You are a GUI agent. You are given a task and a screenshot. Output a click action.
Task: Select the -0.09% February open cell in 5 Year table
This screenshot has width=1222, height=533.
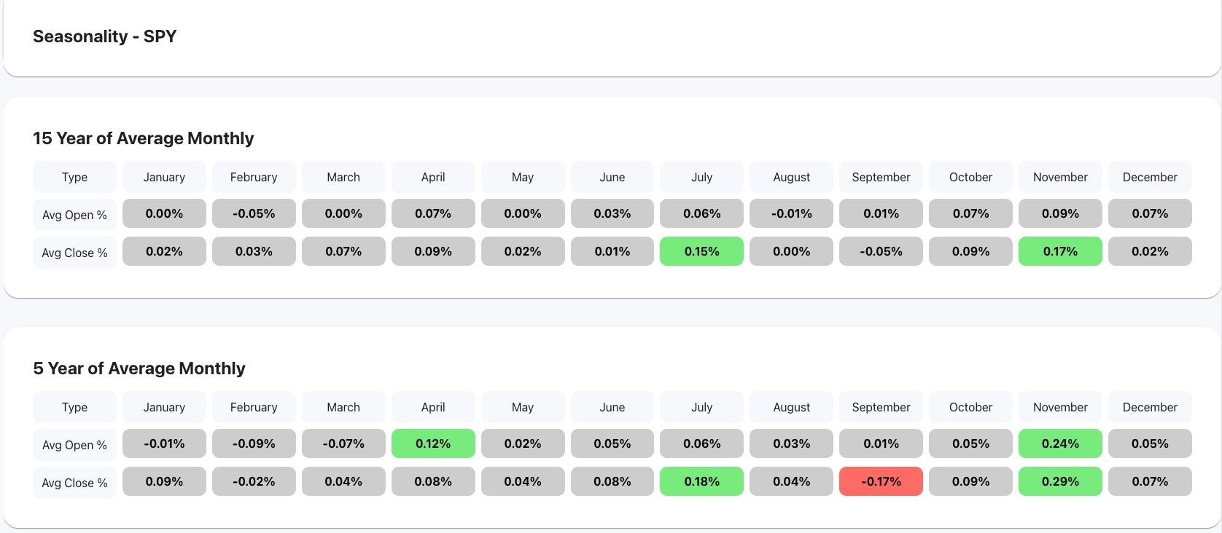point(254,443)
